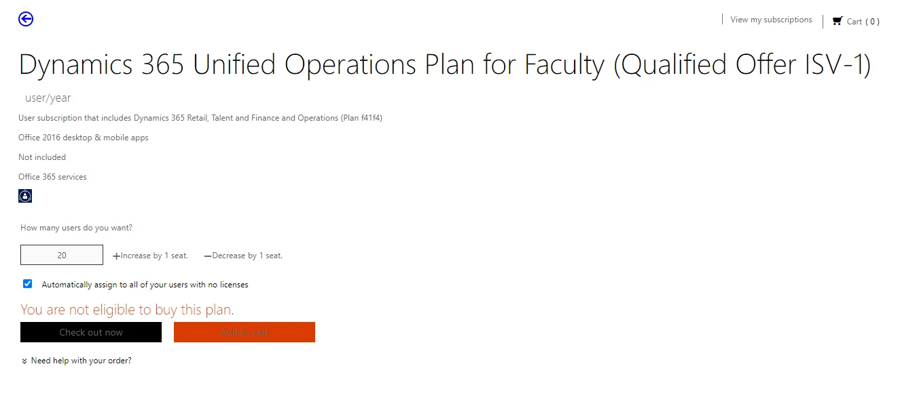Click the plus icon to add a seat
This screenshot has height=404, width=917.
116,256
